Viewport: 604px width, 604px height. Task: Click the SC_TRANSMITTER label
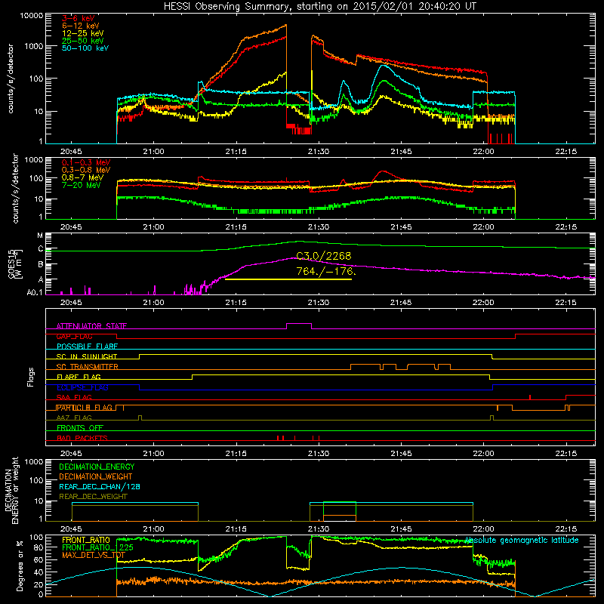tap(87, 367)
